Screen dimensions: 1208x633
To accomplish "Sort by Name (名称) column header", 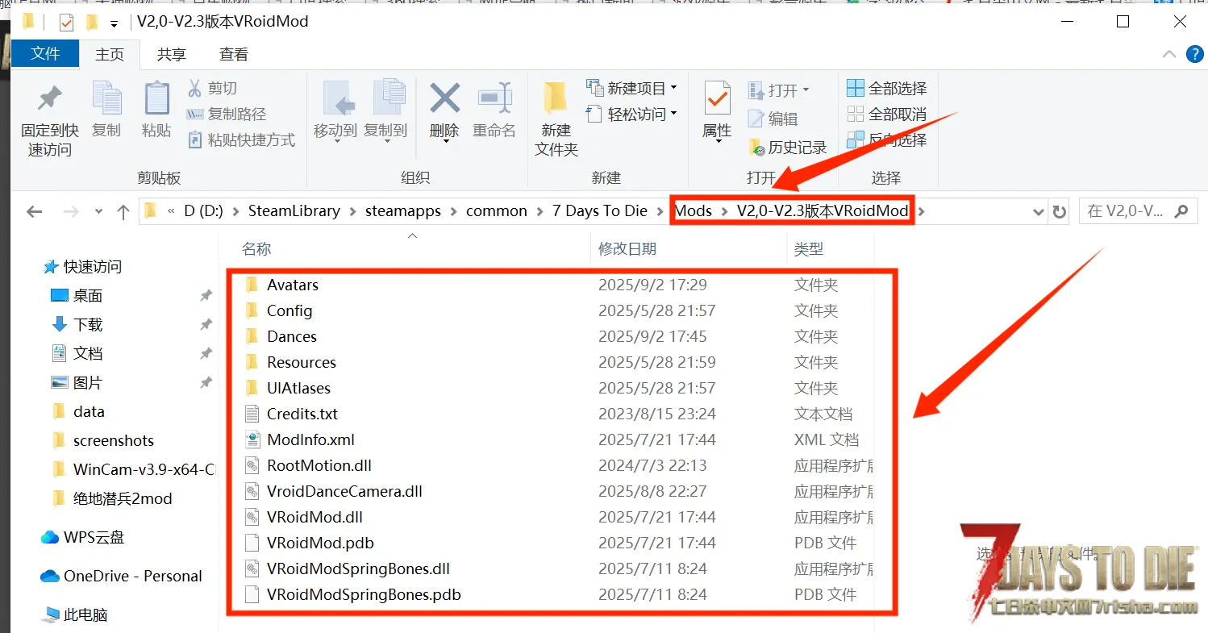I will coord(256,249).
